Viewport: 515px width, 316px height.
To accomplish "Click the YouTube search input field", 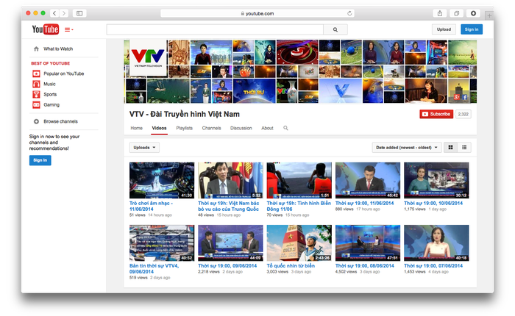I will pos(215,29).
